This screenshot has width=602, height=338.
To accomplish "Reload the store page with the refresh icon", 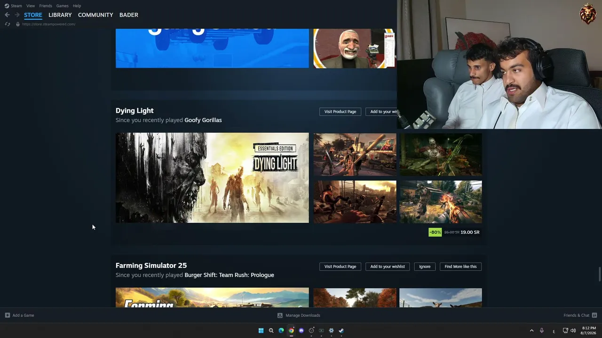I will (x=7, y=24).
